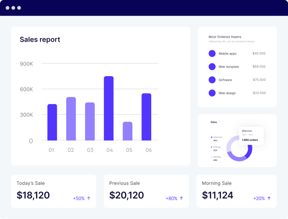Open the Today's Sale card

coord(53,191)
